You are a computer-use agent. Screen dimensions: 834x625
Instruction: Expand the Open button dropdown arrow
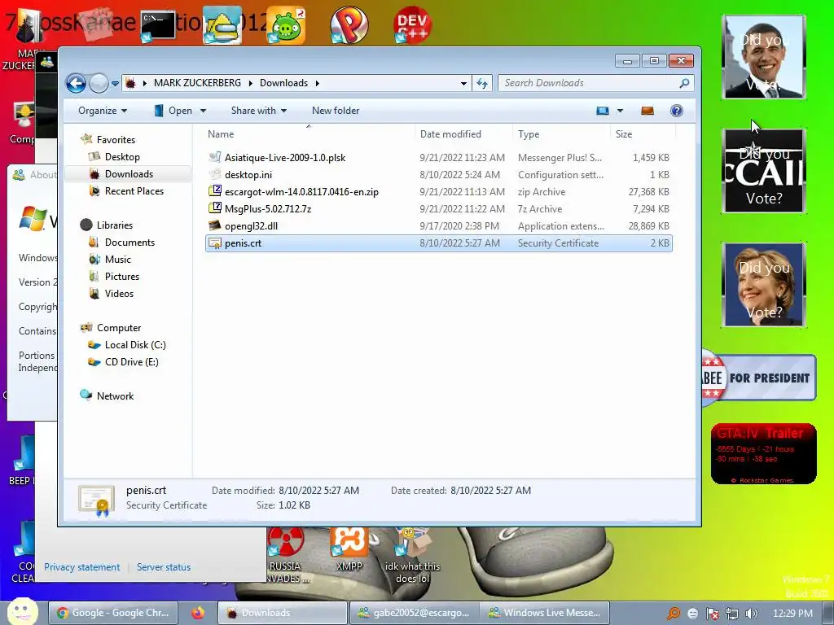[203, 111]
